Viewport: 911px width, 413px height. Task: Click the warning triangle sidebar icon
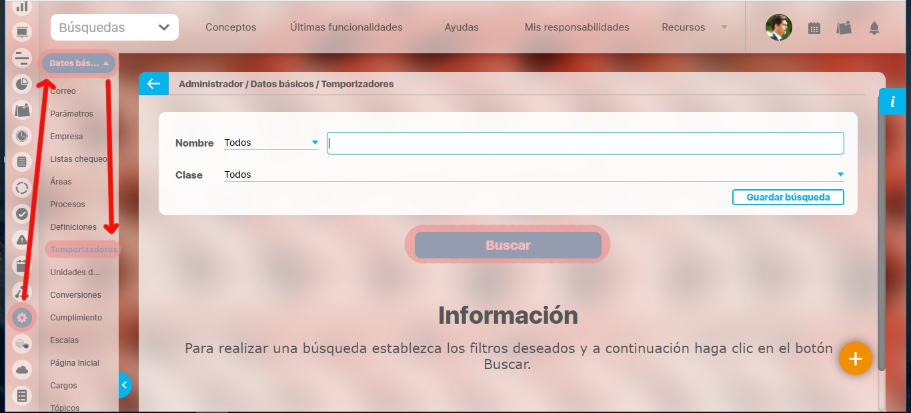point(22,240)
